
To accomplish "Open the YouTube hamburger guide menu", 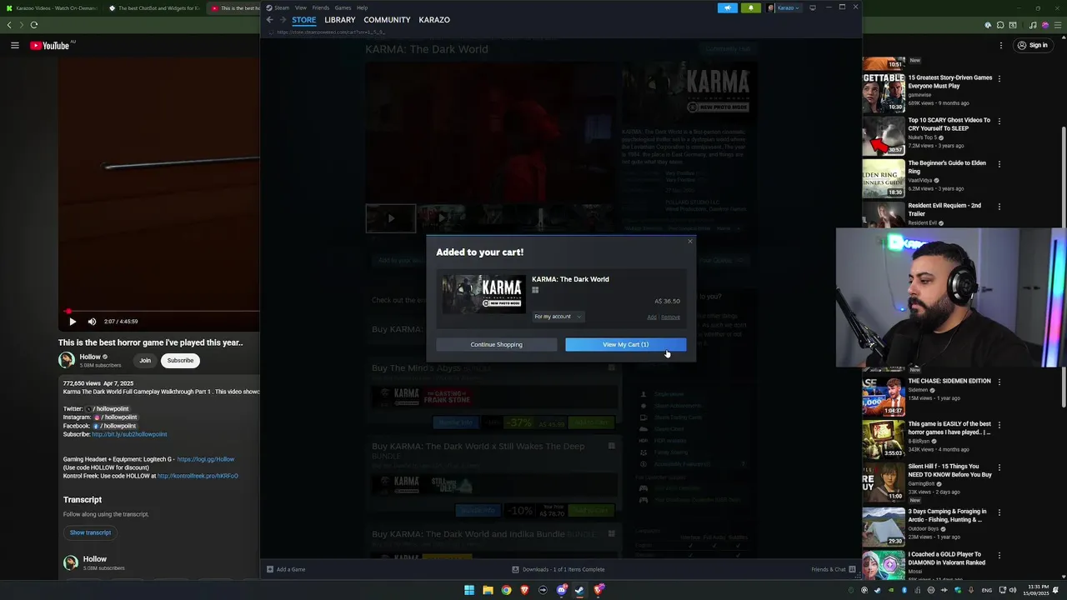I will click(x=15, y=45).
